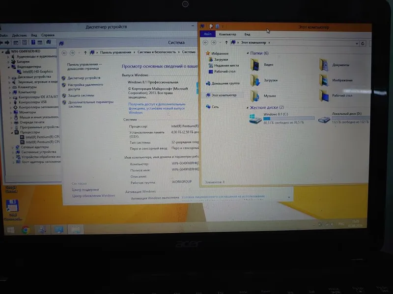Expand Сетевые адаптеры in device tree
Image resolution: width=393 pixels, height=294 pixels.
point(13,147)
